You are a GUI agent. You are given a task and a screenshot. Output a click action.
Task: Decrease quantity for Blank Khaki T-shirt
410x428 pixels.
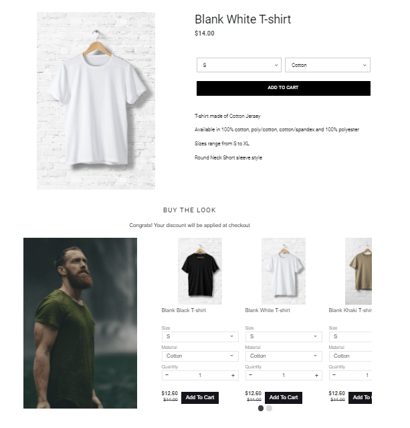[x=334, y=375]
